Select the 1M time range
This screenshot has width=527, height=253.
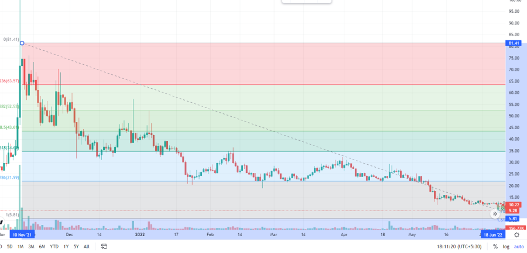click(20, 247)
